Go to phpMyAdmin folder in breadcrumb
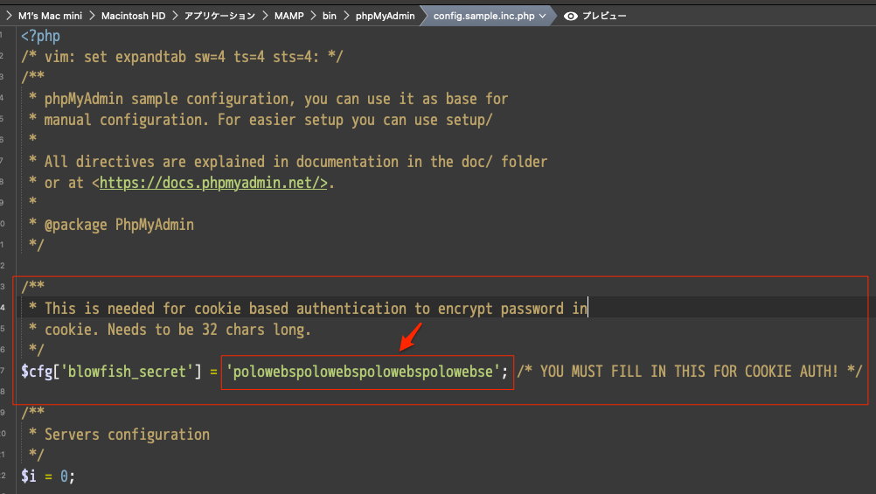Image resolution: width=876 pixels, height=494 pixels. (385, 16)
